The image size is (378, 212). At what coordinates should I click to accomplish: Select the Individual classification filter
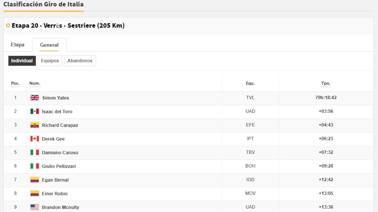[x=22, y=61]
